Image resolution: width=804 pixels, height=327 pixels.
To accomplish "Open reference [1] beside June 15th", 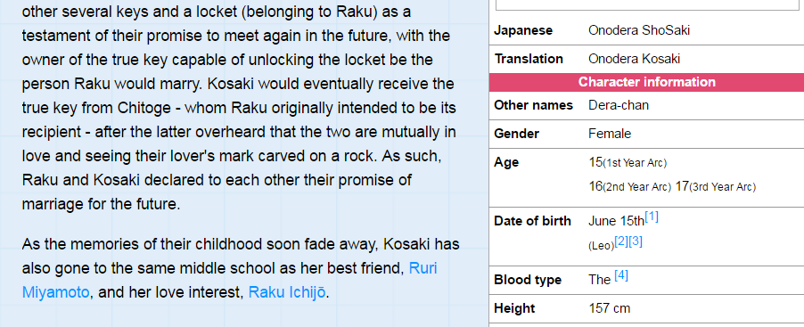I will point(652,217).
